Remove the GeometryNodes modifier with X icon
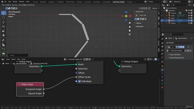 (x=188, y=47)
